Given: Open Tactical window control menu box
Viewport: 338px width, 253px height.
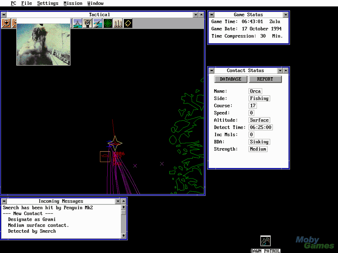Looking at the screenshot, I should coord(4,15).
